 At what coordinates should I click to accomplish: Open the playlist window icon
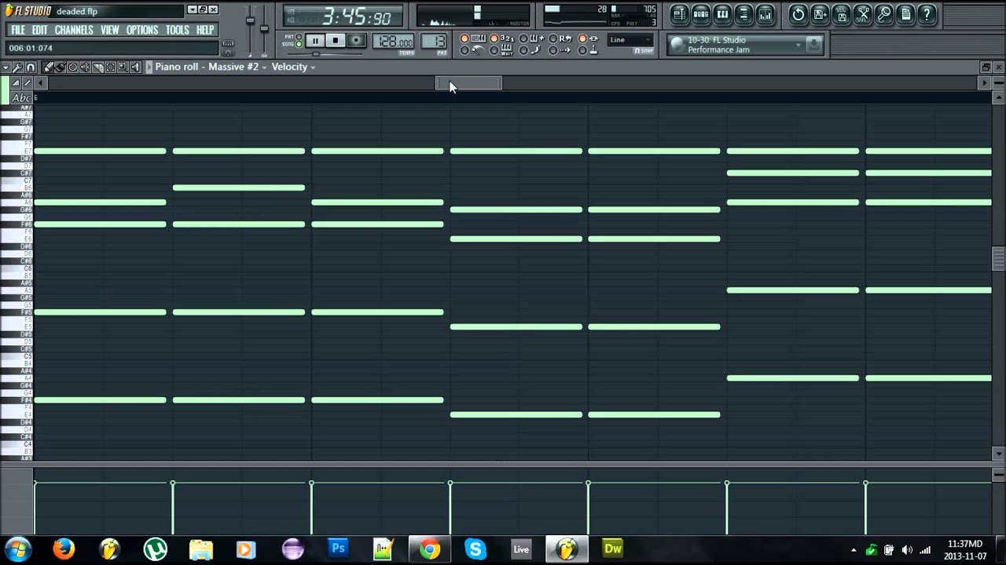click(680, 14)
